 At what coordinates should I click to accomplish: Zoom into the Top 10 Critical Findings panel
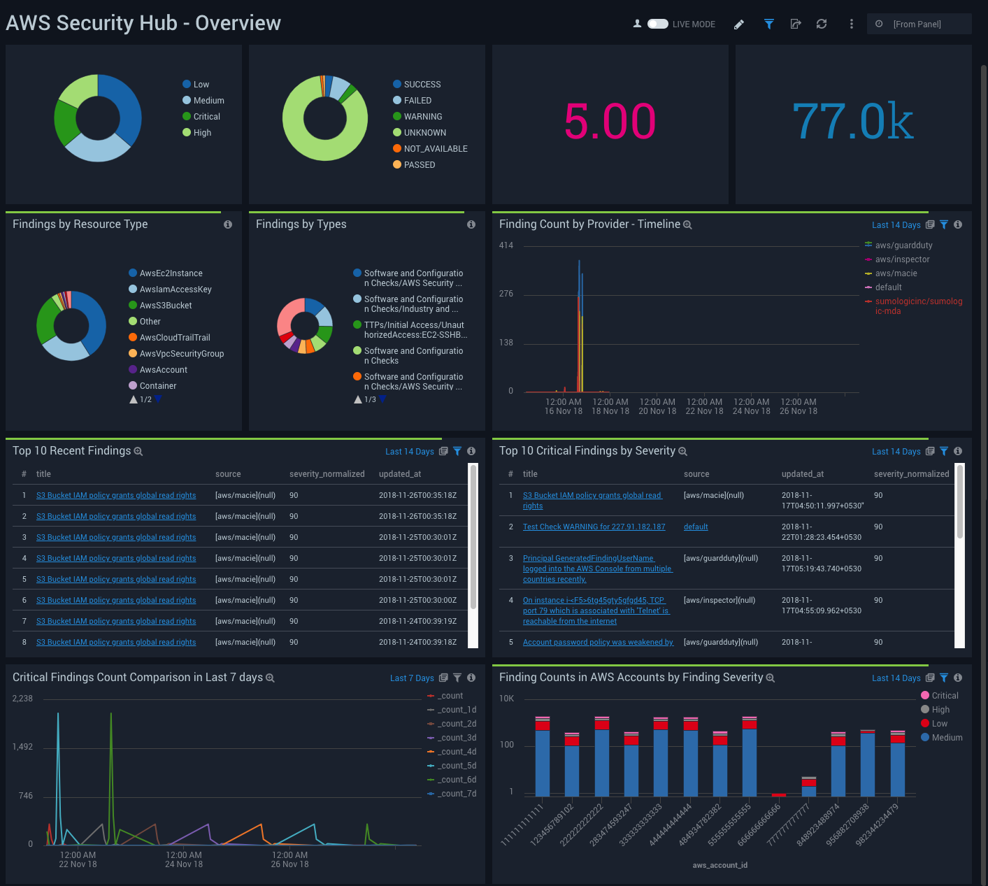click(682, 451)
